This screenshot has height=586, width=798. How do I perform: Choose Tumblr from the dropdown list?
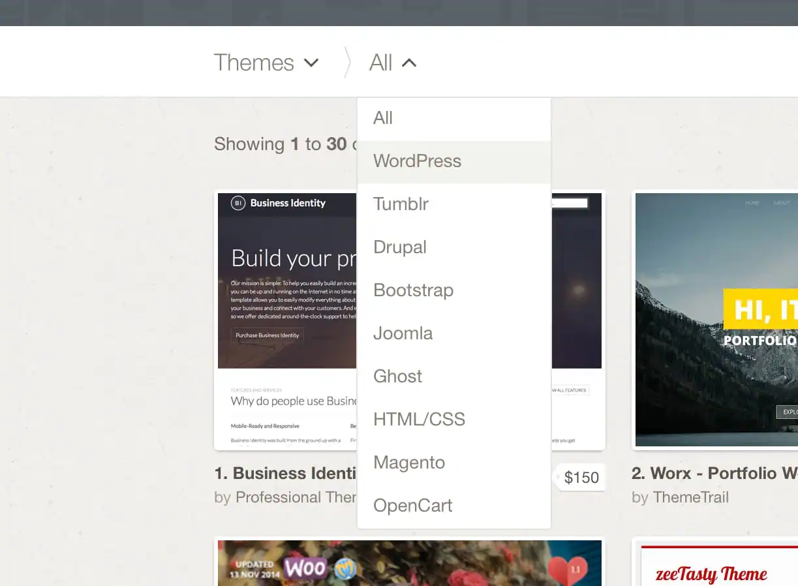454,204
